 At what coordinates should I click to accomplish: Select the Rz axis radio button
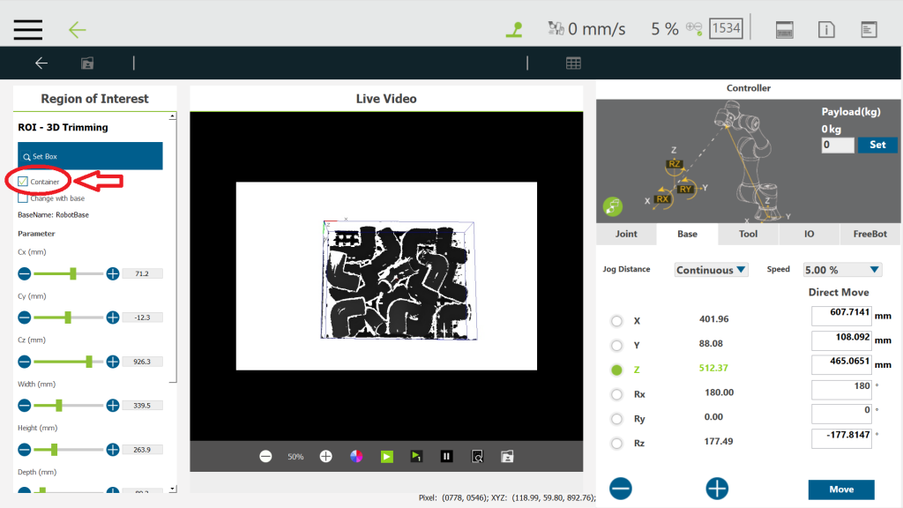click(x=616, y=443)
